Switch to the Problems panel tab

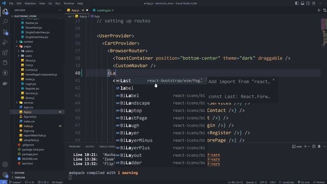[x=75, y=147]
